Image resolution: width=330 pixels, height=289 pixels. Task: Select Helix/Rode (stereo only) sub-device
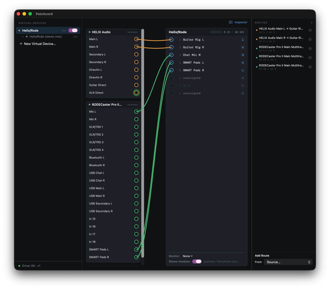click(48, 37)
